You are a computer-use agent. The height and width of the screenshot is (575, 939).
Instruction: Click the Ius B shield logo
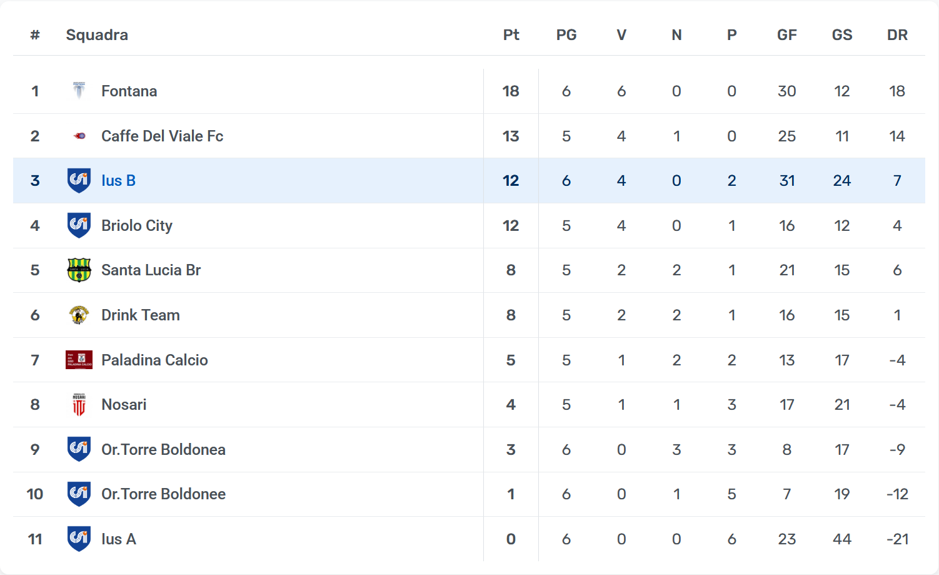tap(79, 181)
